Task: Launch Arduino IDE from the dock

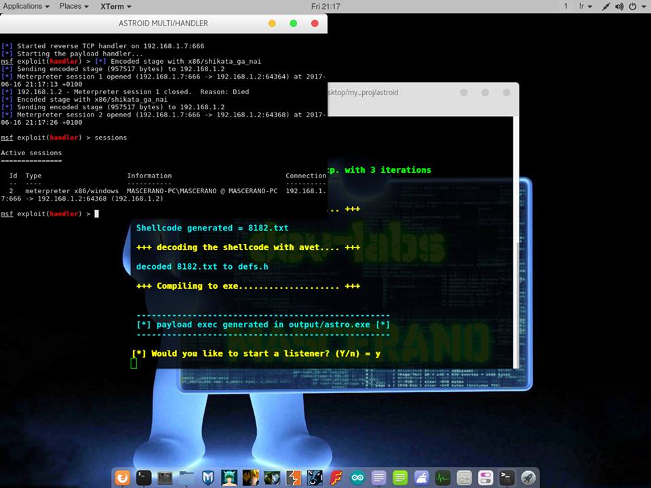Action: 357,478
